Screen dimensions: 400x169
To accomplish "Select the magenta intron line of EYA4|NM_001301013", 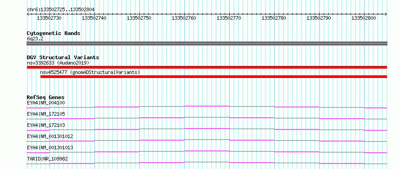I will (207, 152).
